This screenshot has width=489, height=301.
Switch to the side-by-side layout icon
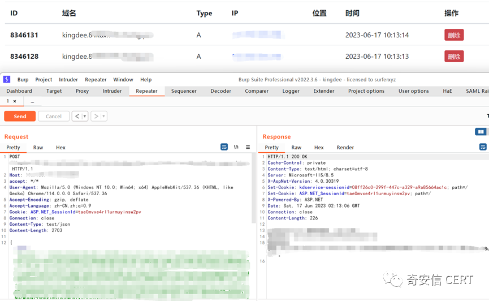481,132
